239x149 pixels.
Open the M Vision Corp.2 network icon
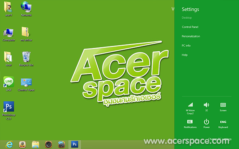coord(190,108)
